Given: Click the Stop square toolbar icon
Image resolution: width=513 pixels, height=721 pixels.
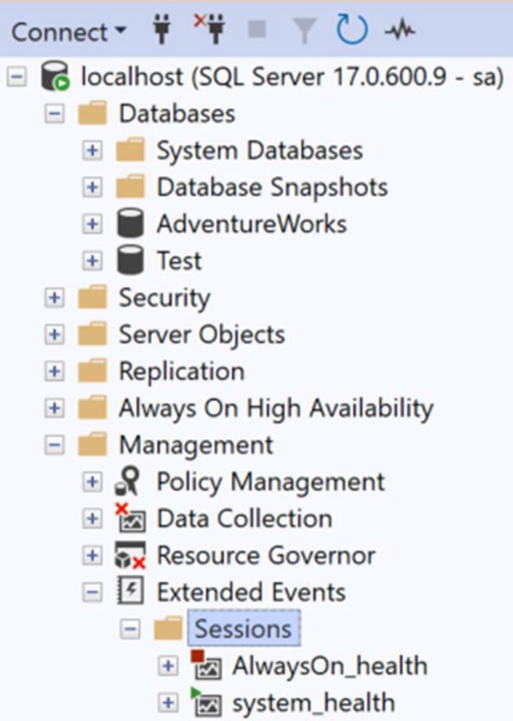Looking at the screenshot, I should pos(257,28).
